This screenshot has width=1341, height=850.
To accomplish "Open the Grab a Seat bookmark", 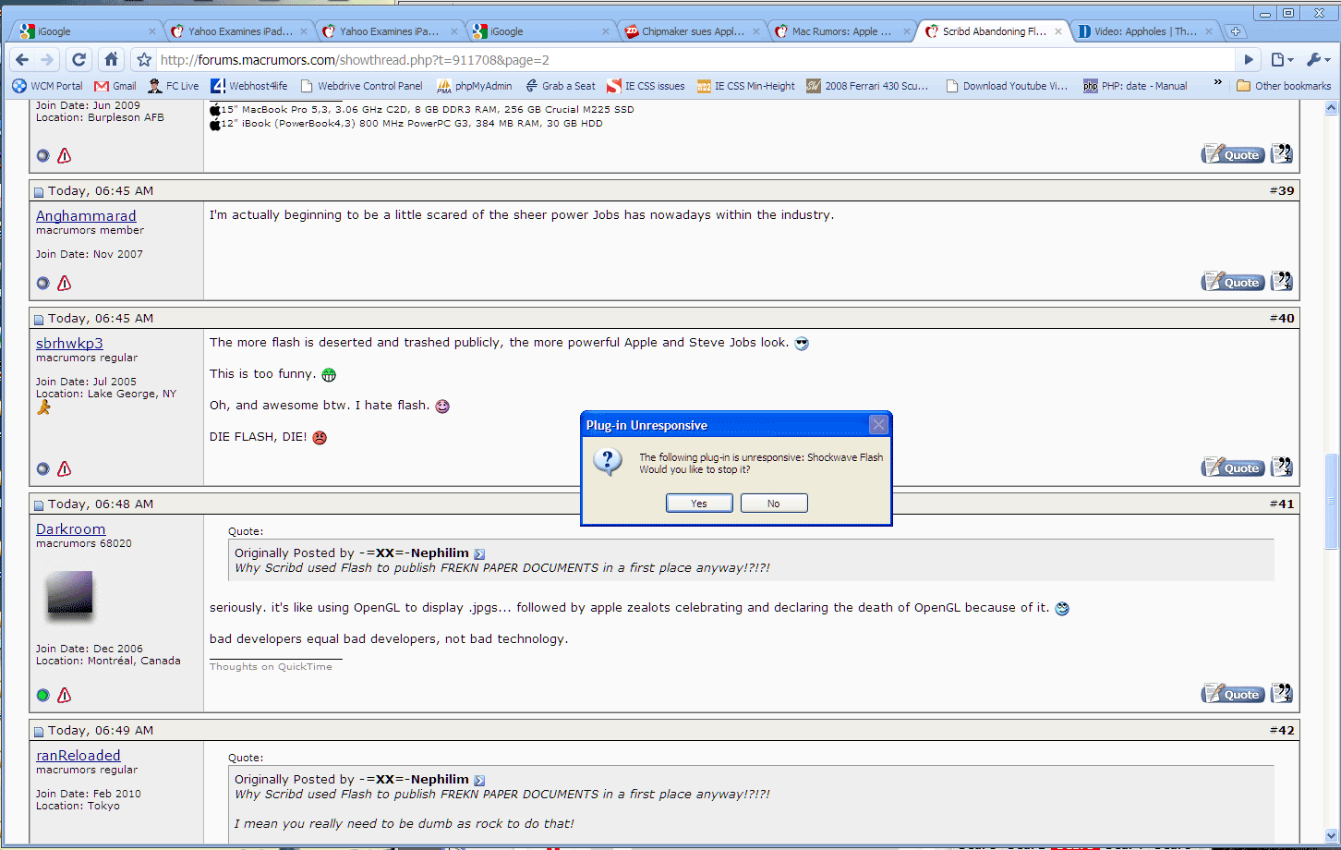I will click(560, 86).
